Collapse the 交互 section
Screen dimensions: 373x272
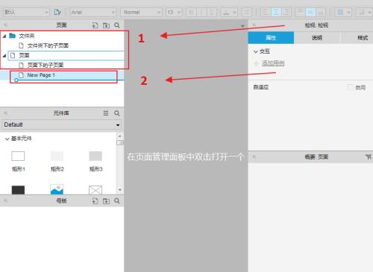[x=255, y=51]
